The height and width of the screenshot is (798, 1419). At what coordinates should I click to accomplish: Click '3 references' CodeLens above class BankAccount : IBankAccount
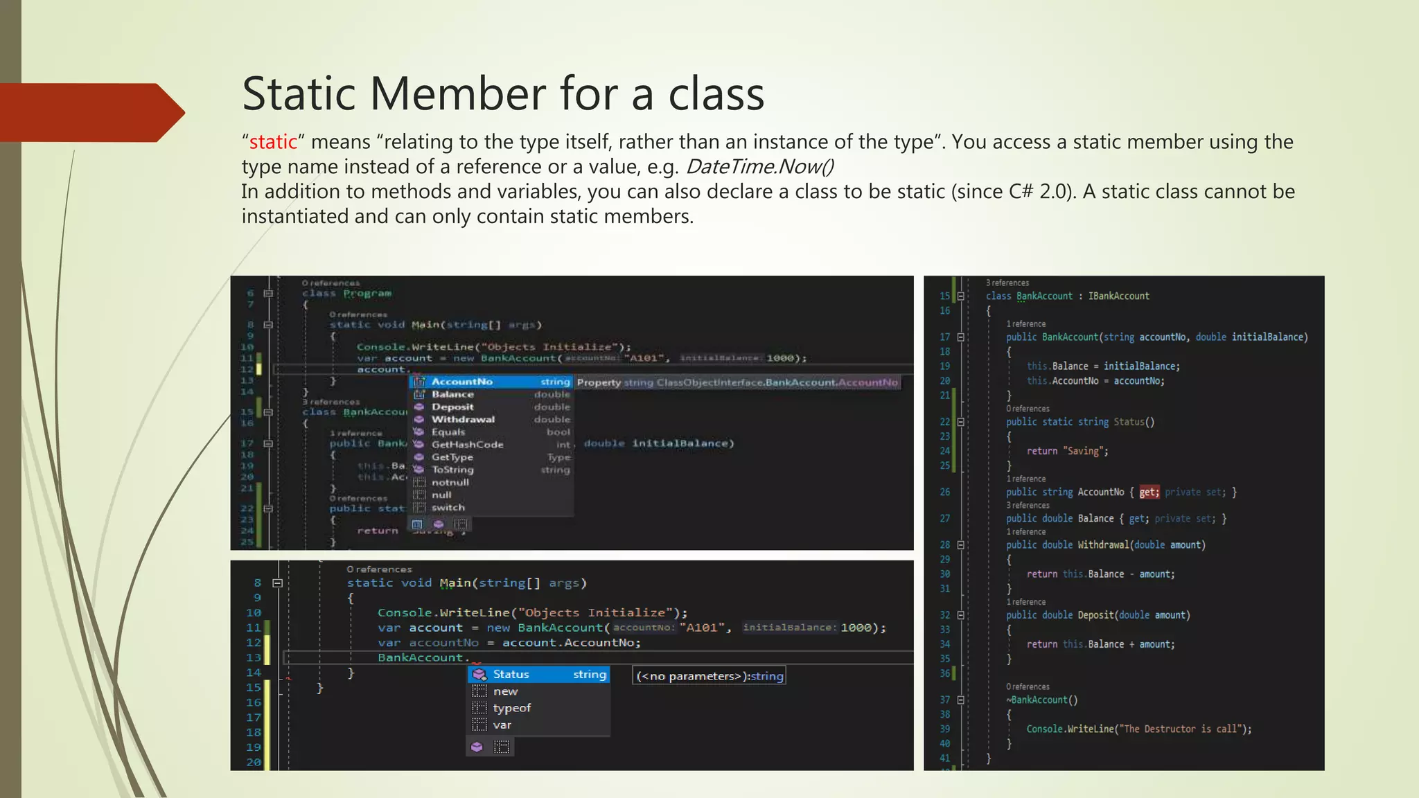click(1007, 283)
